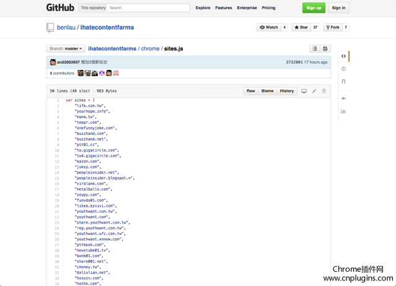The height and width of the screenshot is (286, 396).
Task: Open the Explore menu item
Action: [x=203, y=8]
